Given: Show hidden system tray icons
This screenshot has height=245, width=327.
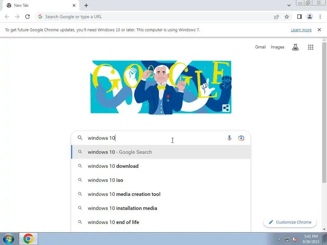Looking at the screenshot, I should [279, 239].
